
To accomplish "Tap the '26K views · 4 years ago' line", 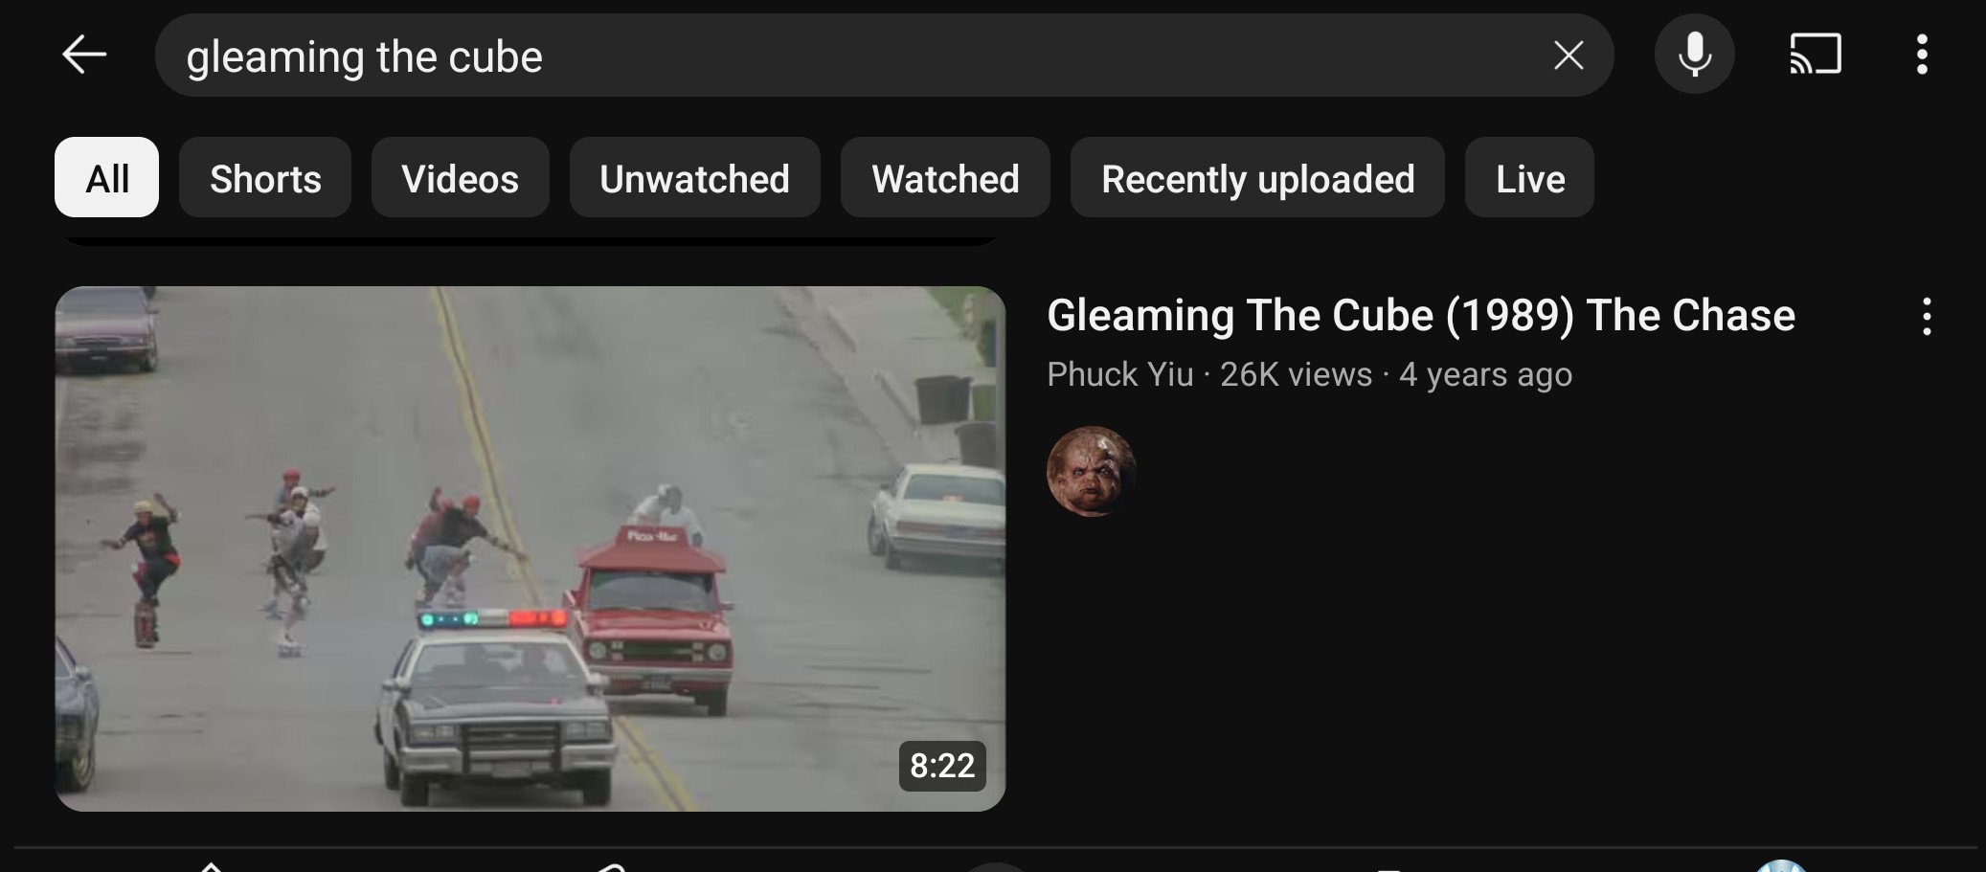I will click(x=1396, y=374).
